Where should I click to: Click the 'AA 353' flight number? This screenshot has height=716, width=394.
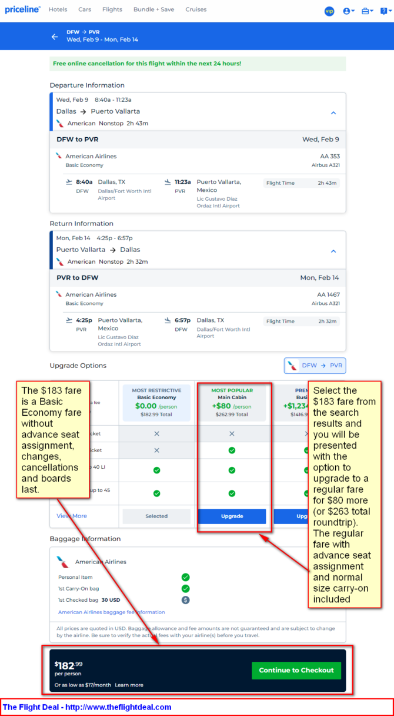pyautogui.click(x=329, y=156)
